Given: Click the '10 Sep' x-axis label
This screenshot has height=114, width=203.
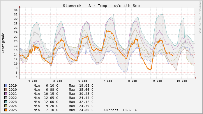Looking at the screenshot, I should [x=182, y=81].
